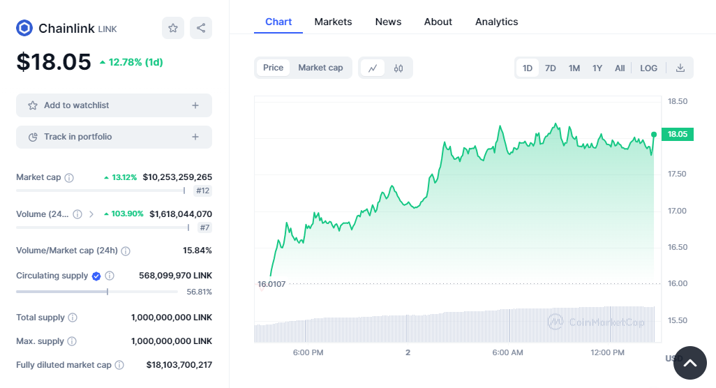Screen dimensions: 716x388
Task: Expand Add to watchlist plus sign
Action: 195,105
